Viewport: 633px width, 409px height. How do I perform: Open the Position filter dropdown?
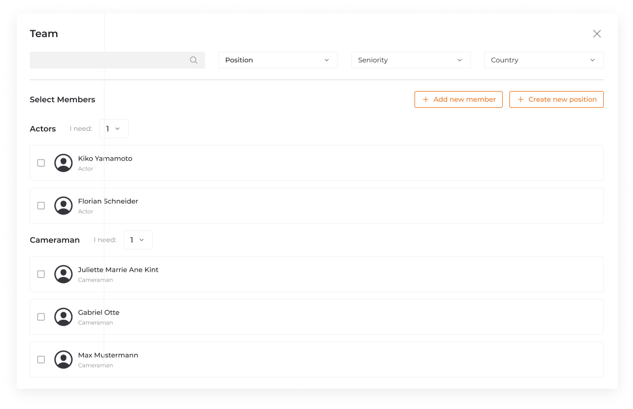(277, 60)
